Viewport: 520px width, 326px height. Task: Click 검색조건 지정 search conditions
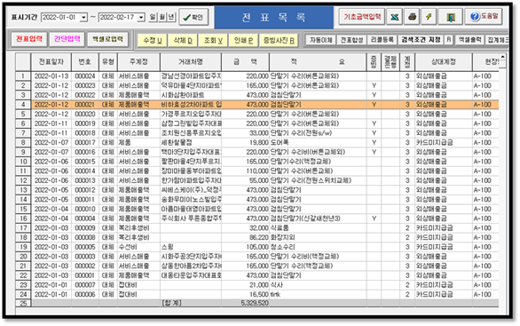tap(421, 40)
